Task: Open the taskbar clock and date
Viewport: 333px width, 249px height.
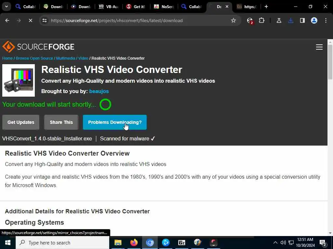Action: pyautogui.click(x=305, y=243)
